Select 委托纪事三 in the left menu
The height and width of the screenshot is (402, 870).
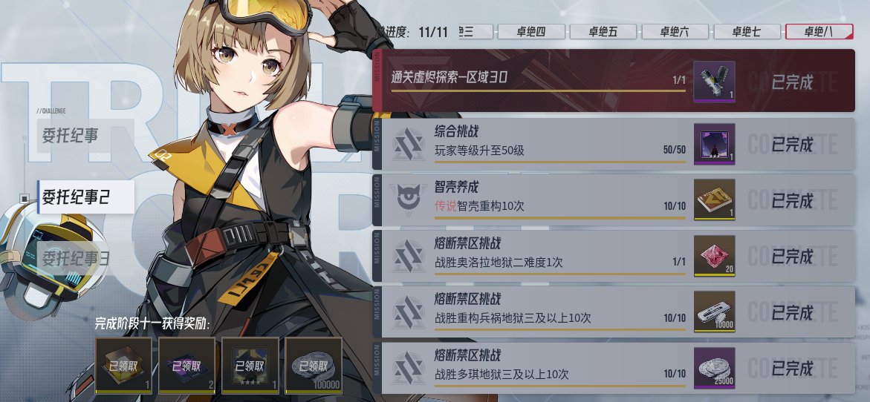(77, 257)
